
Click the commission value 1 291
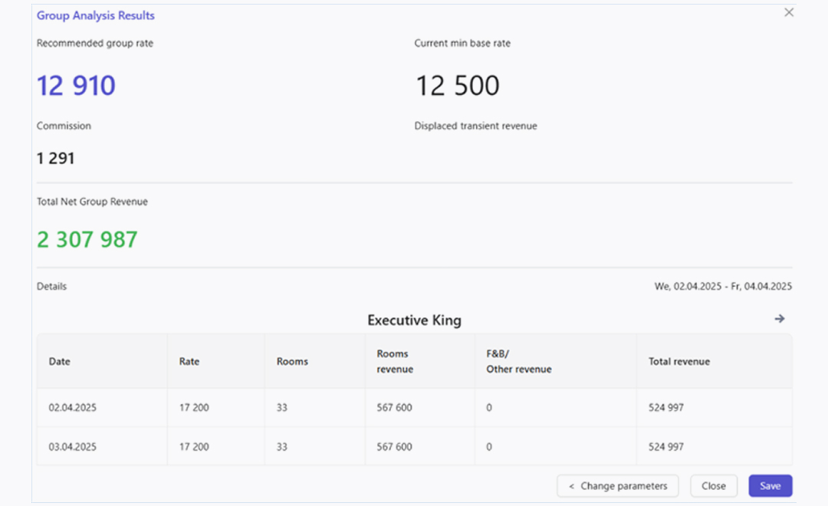coord(56,159)
